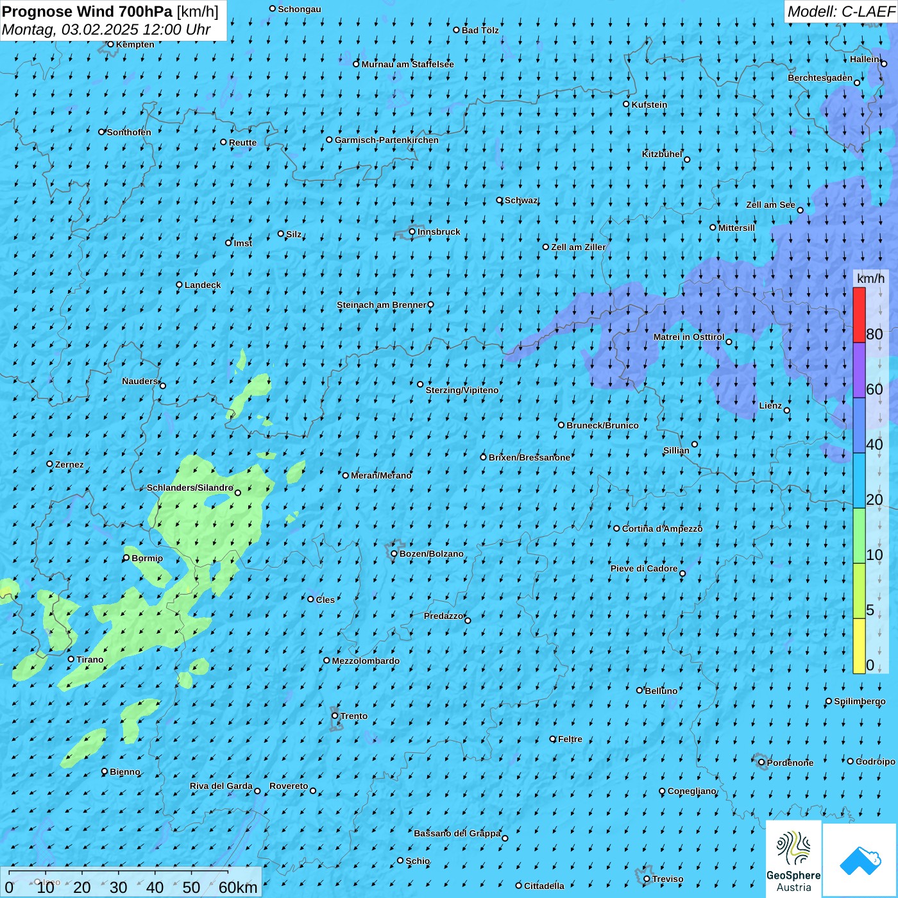Click the green 10-20 km/h legend swatch
Viewport: 898px width, 898px height.
pyautogui.click(x=859, y=536)
